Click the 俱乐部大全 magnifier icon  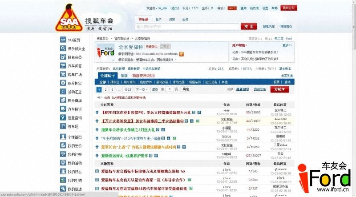coord(63,48)
